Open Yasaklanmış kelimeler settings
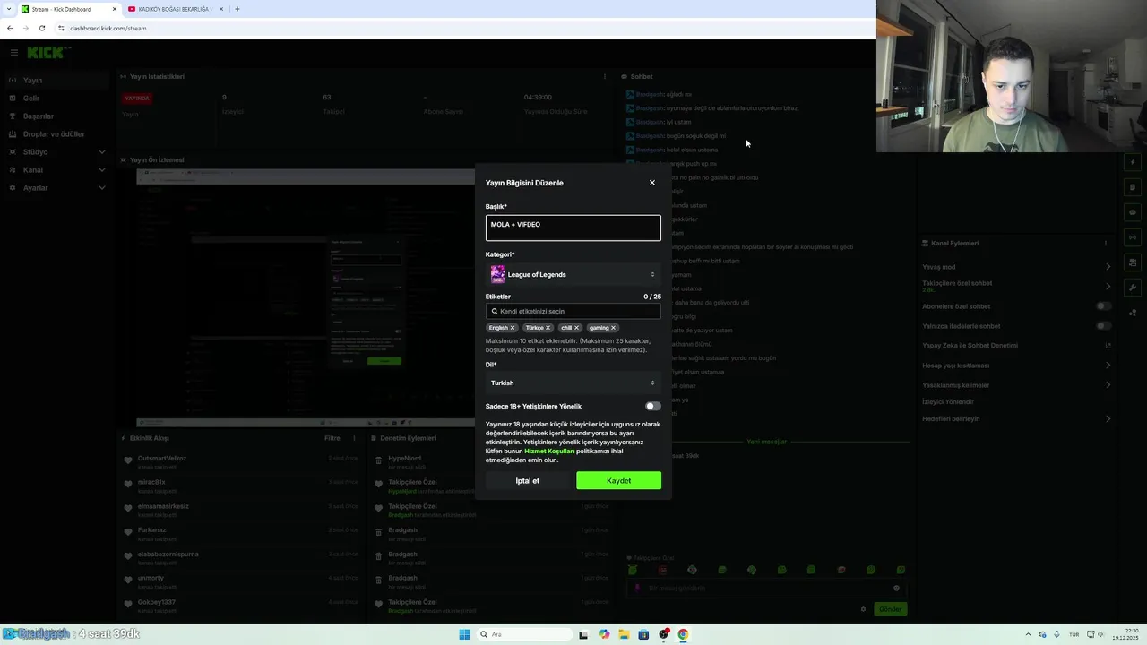This screenshot has height=645, width=1147. [x=1016, y=385]
